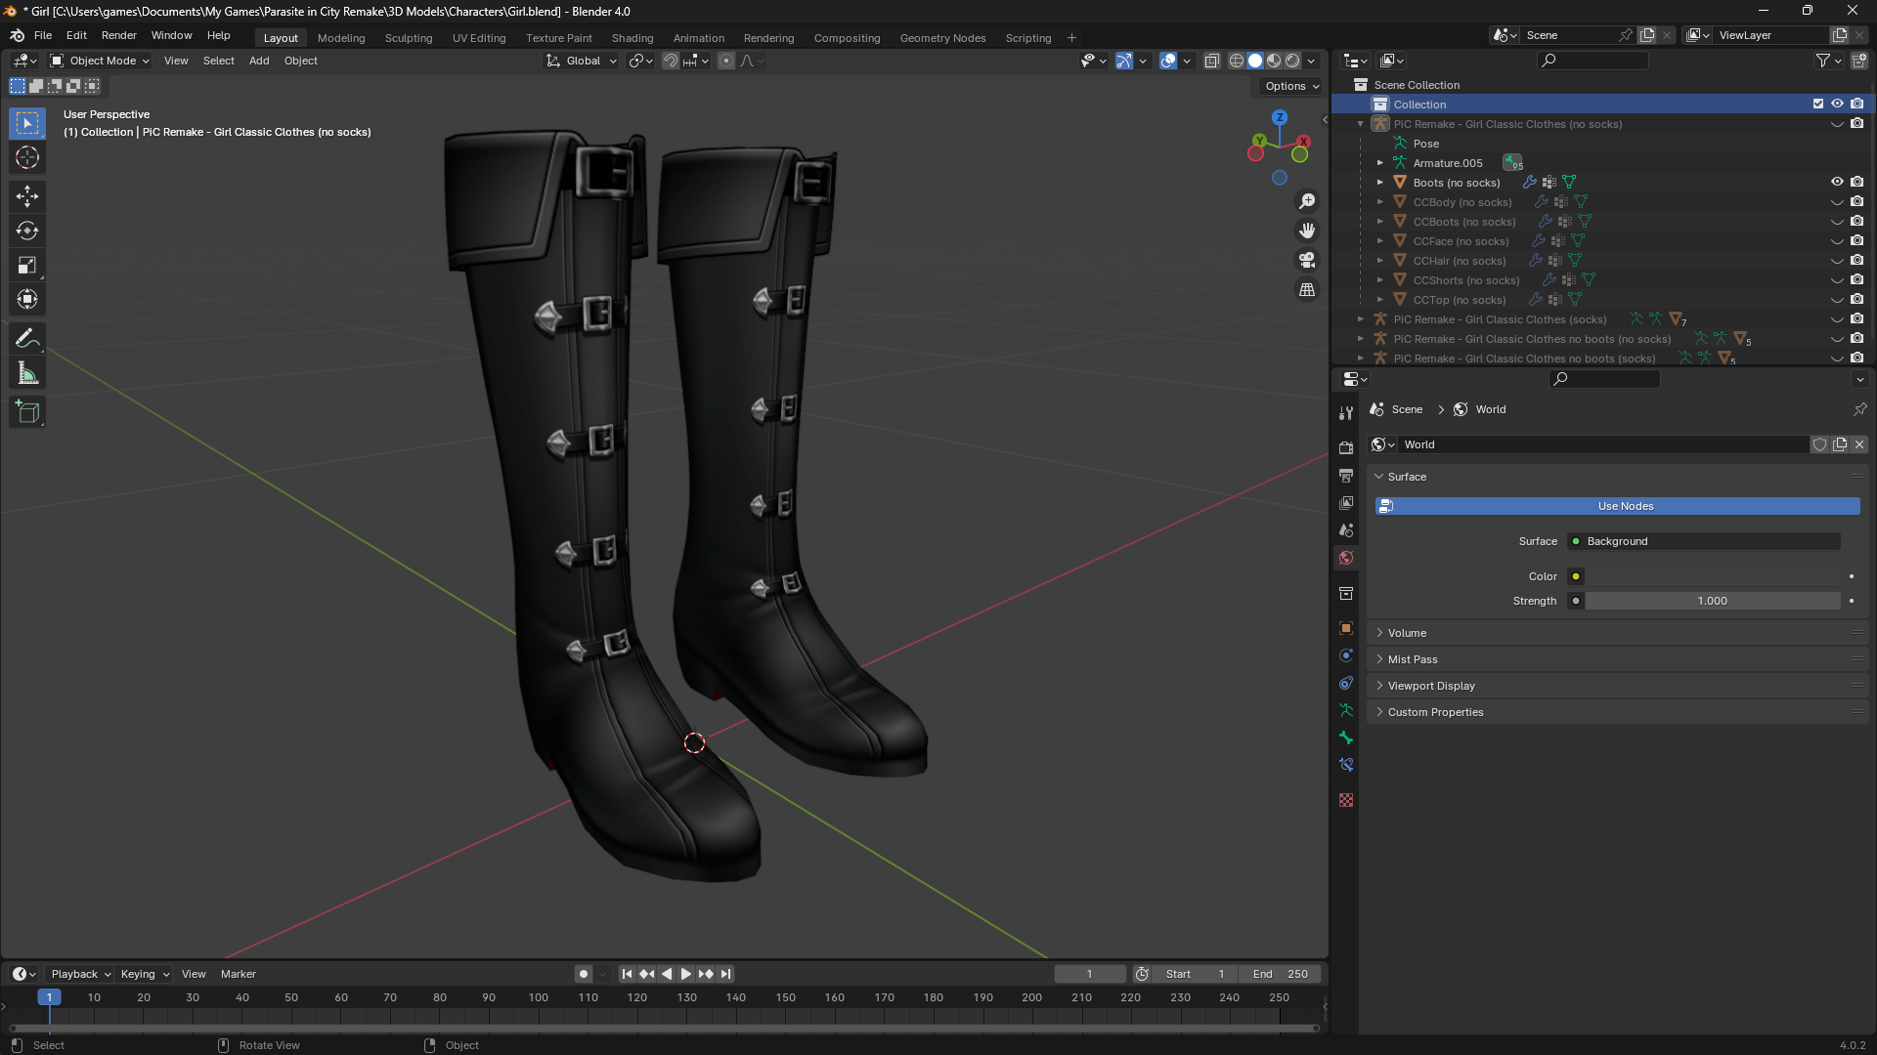Image resolution: width=1877 pixels, height=1055 pixels.
Task: Open the Render menu
Action: (x=118, y=35)
